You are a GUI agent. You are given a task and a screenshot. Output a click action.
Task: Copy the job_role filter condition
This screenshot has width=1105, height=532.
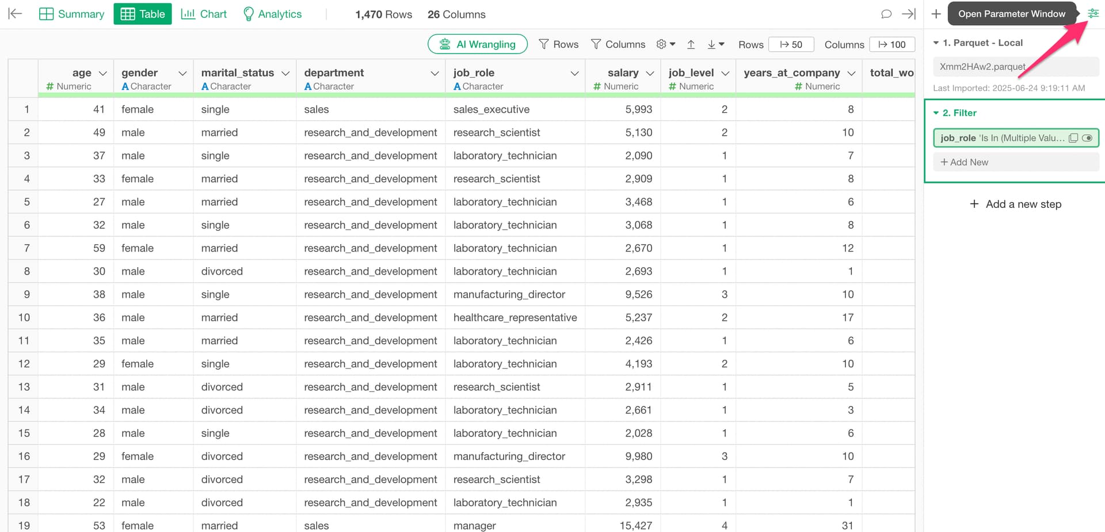(x=1073, y=138)
